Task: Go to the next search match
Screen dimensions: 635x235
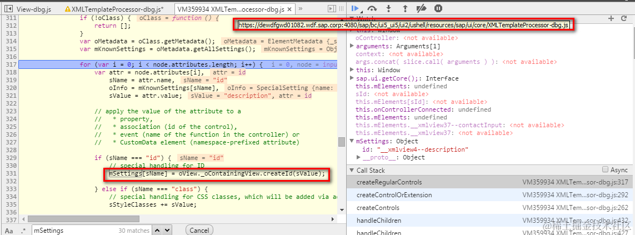Action: pyautogui.click(x=167, y=231)
